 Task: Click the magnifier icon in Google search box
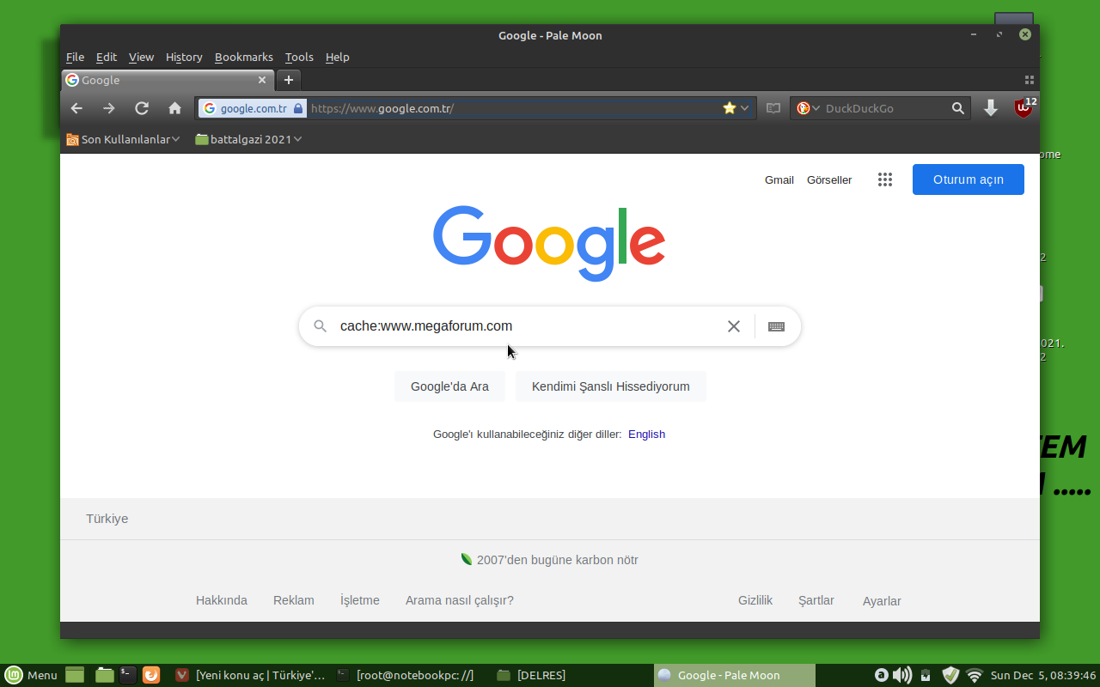(321, 326)
